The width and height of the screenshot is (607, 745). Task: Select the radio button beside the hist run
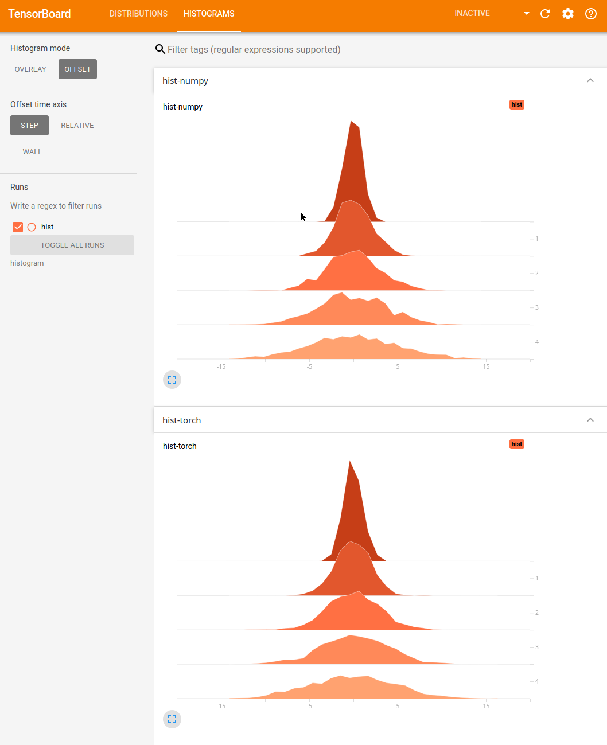(x=32, y=227)
